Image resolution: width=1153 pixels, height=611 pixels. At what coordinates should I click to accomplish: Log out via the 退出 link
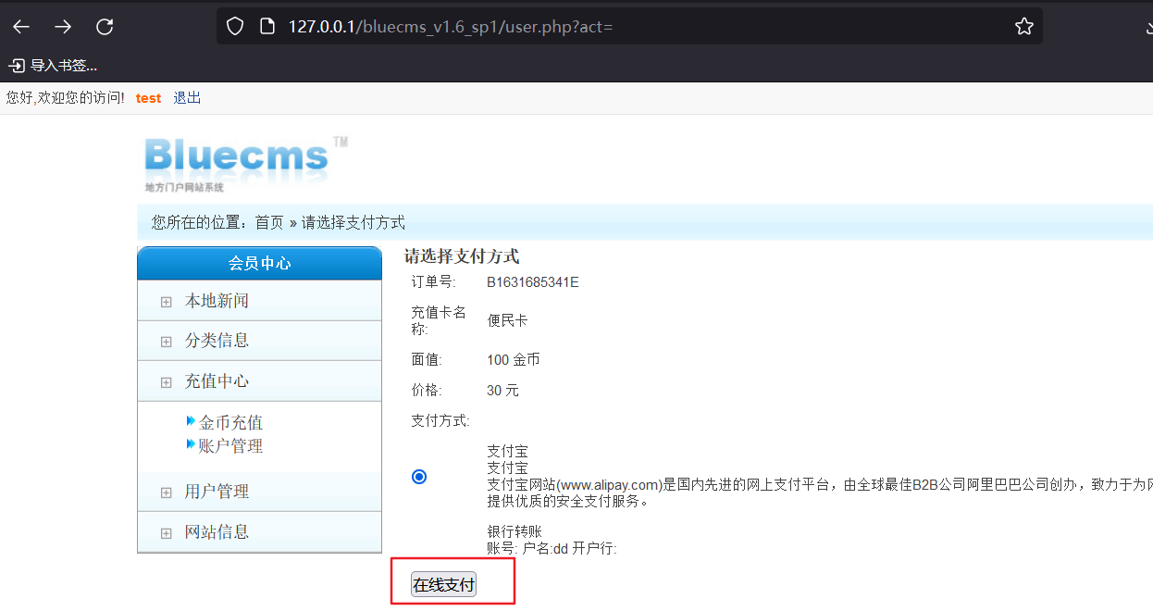(x=187, y=97)
